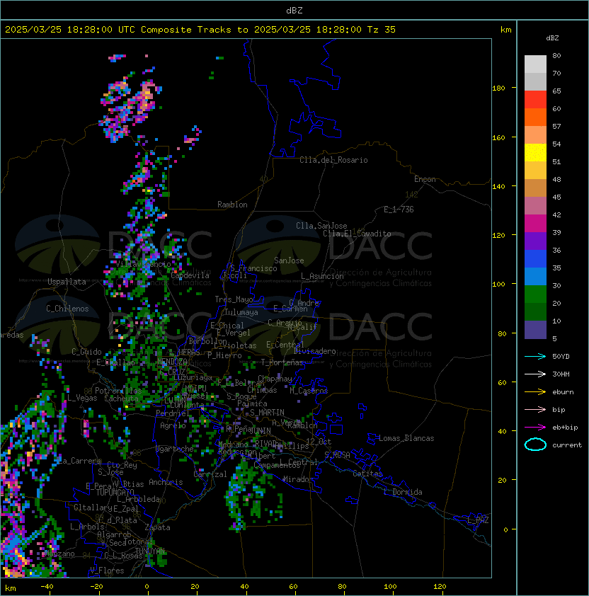Click the 'Tz 35' threshold text in header
This screenshot has height=596, width=589.
tap(382, 30)
